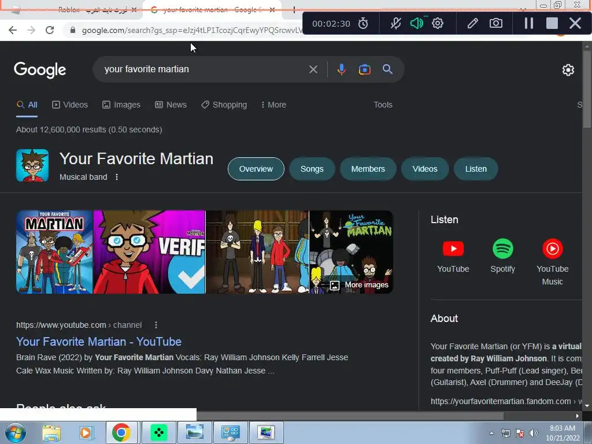Expand the More search filters menu
592x444 pixels.
click(x=273, y=105)
